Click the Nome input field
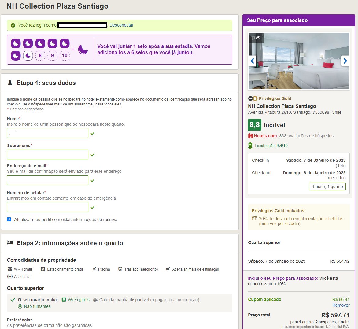The width and height of the screenshot is (358, 329). (x=48, y=133)
